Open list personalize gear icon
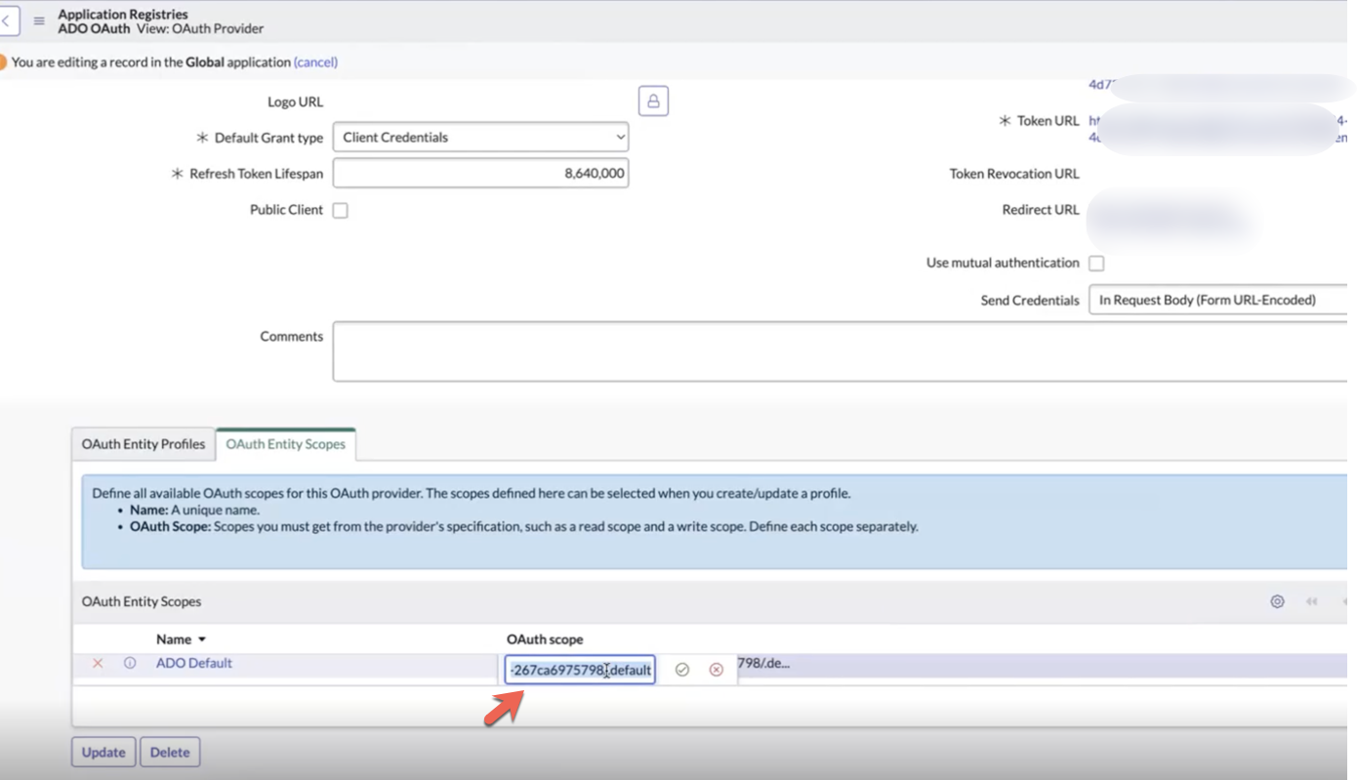This screenshot has width=1357, height=780. pyautogui.click(x=1277, y=601)
